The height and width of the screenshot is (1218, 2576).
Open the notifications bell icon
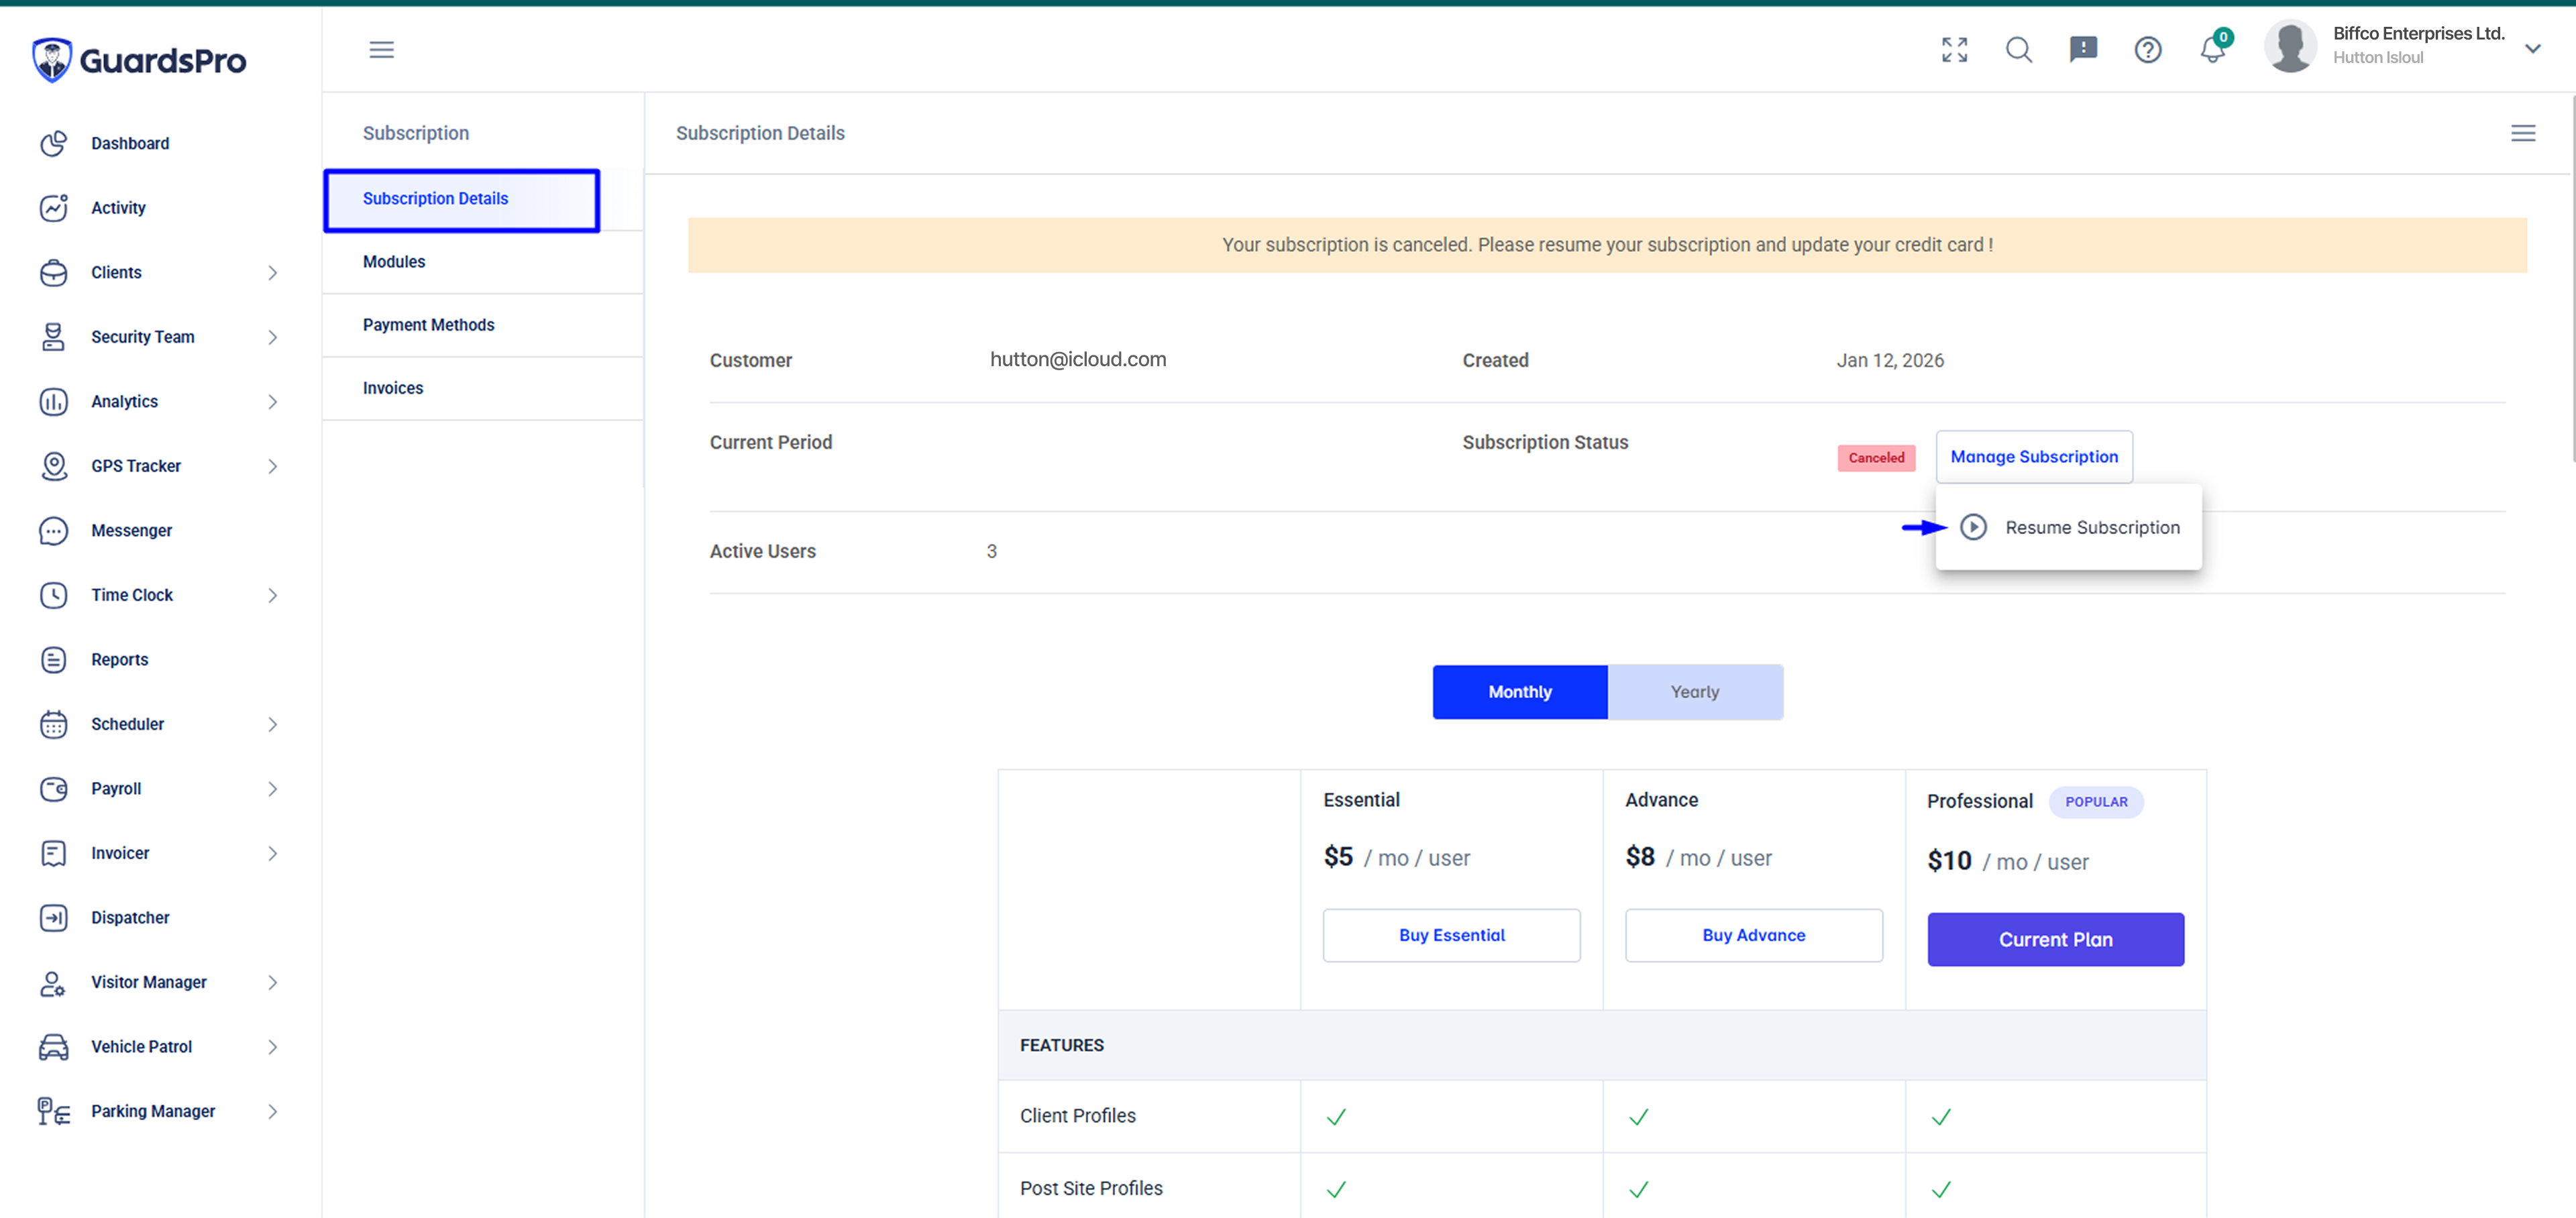(2212, 50)
